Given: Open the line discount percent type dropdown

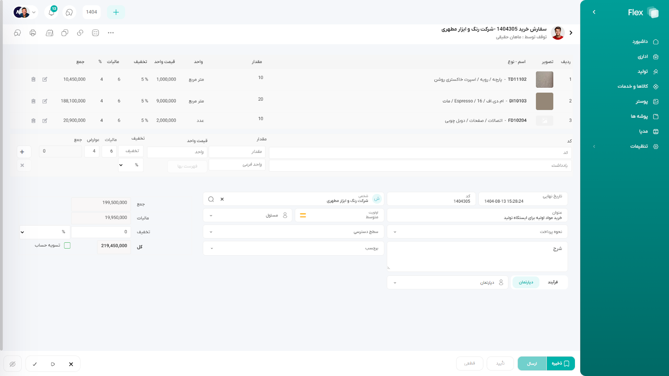Looking at the screenshot, I should click(x=131, y=165).
